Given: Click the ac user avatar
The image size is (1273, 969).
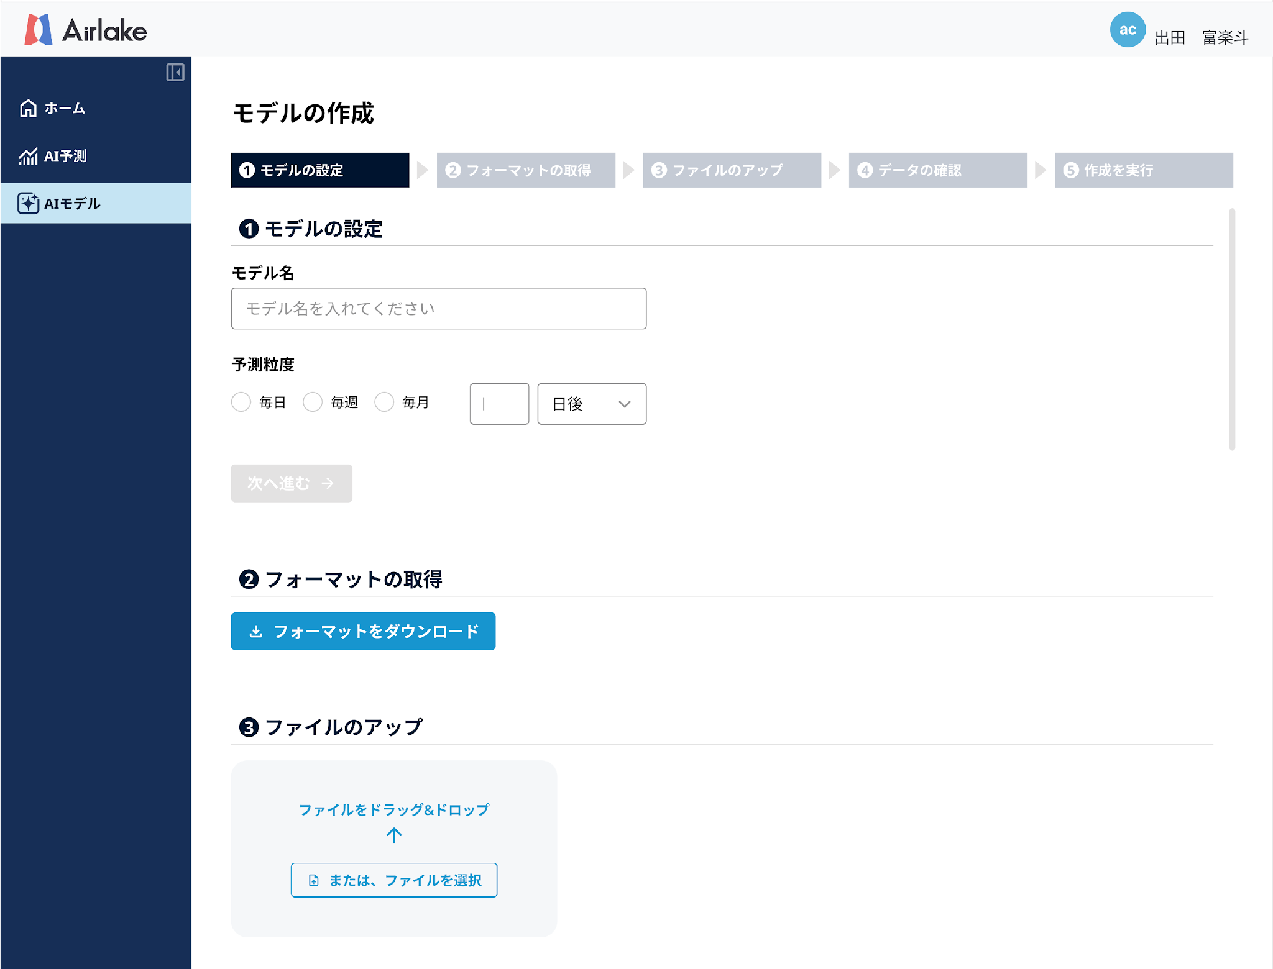Looking at the screenshot, I should tap(1127, 30).
